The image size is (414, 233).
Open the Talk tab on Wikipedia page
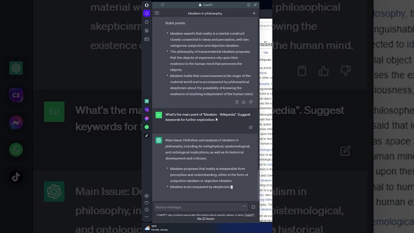click(x=266, y=53)
